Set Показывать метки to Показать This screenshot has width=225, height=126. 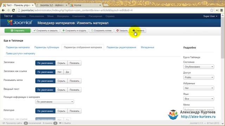point(74,81)
